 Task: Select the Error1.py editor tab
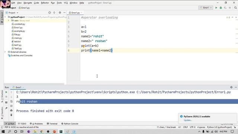point(75,13)
